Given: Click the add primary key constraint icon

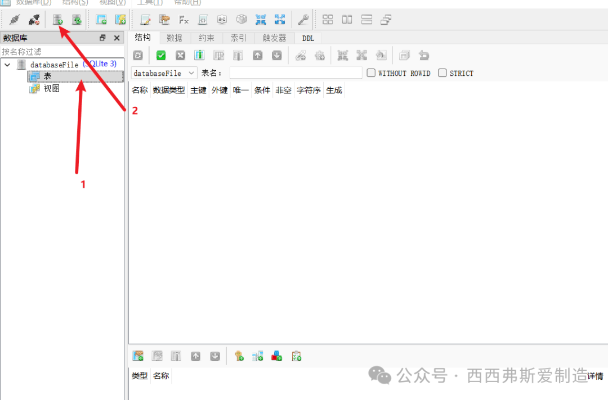Looking at the screenshot, I should click(x=239, y=356).
